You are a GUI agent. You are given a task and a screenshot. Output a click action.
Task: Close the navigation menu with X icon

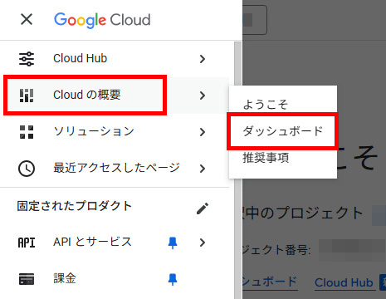click(x=27, y=19)
